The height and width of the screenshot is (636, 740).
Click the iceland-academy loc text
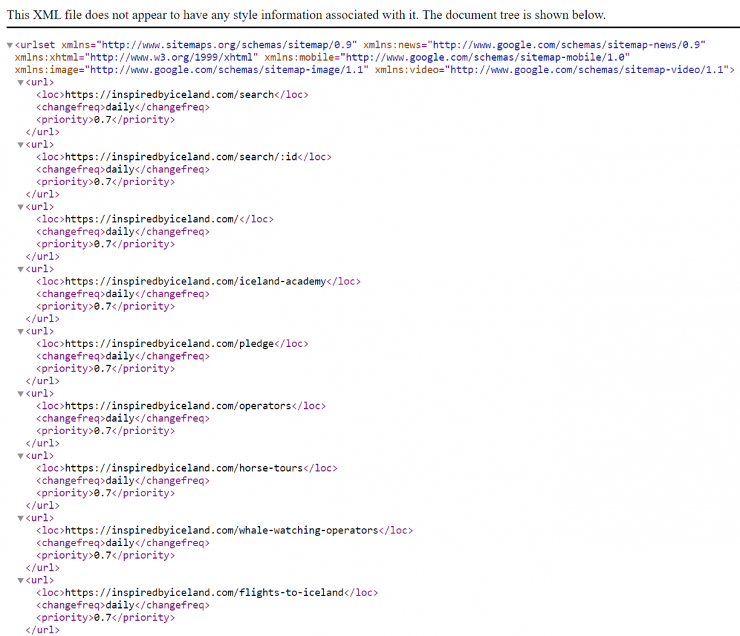[x=195, y=282]
